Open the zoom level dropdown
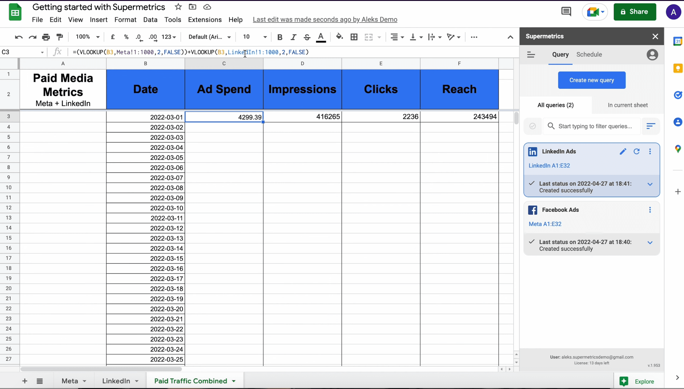The image size is (684, 389). pos(88,37)
